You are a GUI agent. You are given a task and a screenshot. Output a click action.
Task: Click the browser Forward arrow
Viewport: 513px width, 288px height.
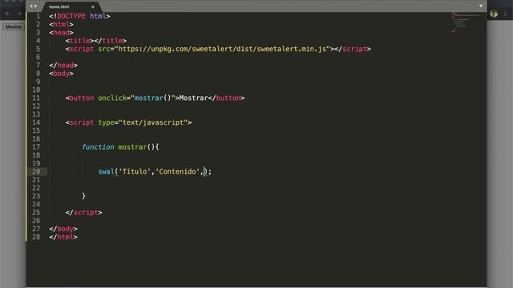coord(19,14)
